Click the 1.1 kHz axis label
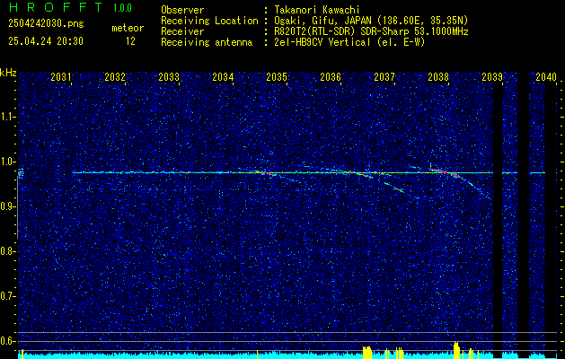Image resolution: width=565 pixels, height=359 pixels. tap(8, 117)
